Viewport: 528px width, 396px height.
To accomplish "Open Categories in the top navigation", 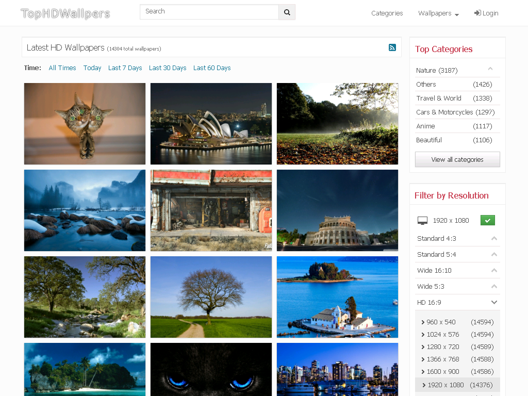I will [387, 13].
